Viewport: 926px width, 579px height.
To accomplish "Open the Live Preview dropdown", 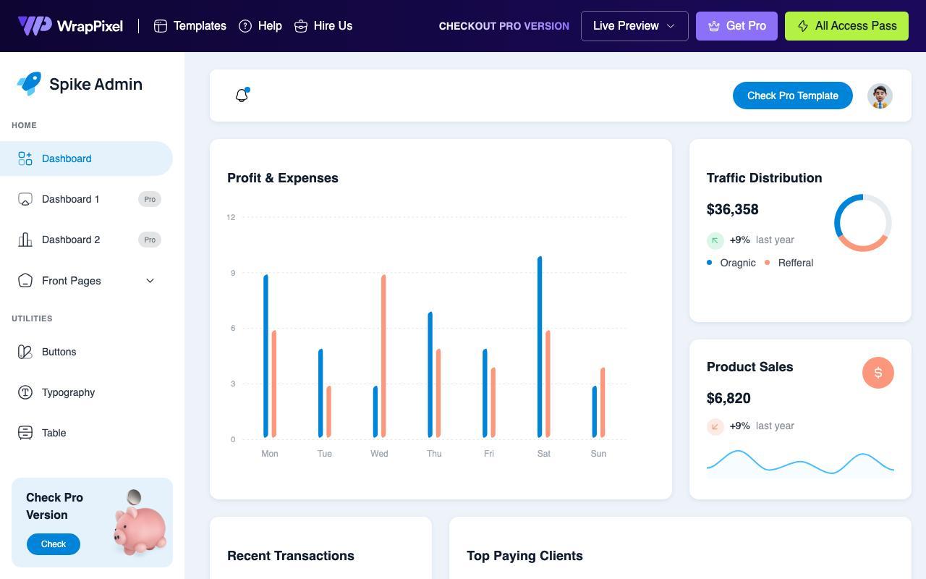I will click(634, 26).
